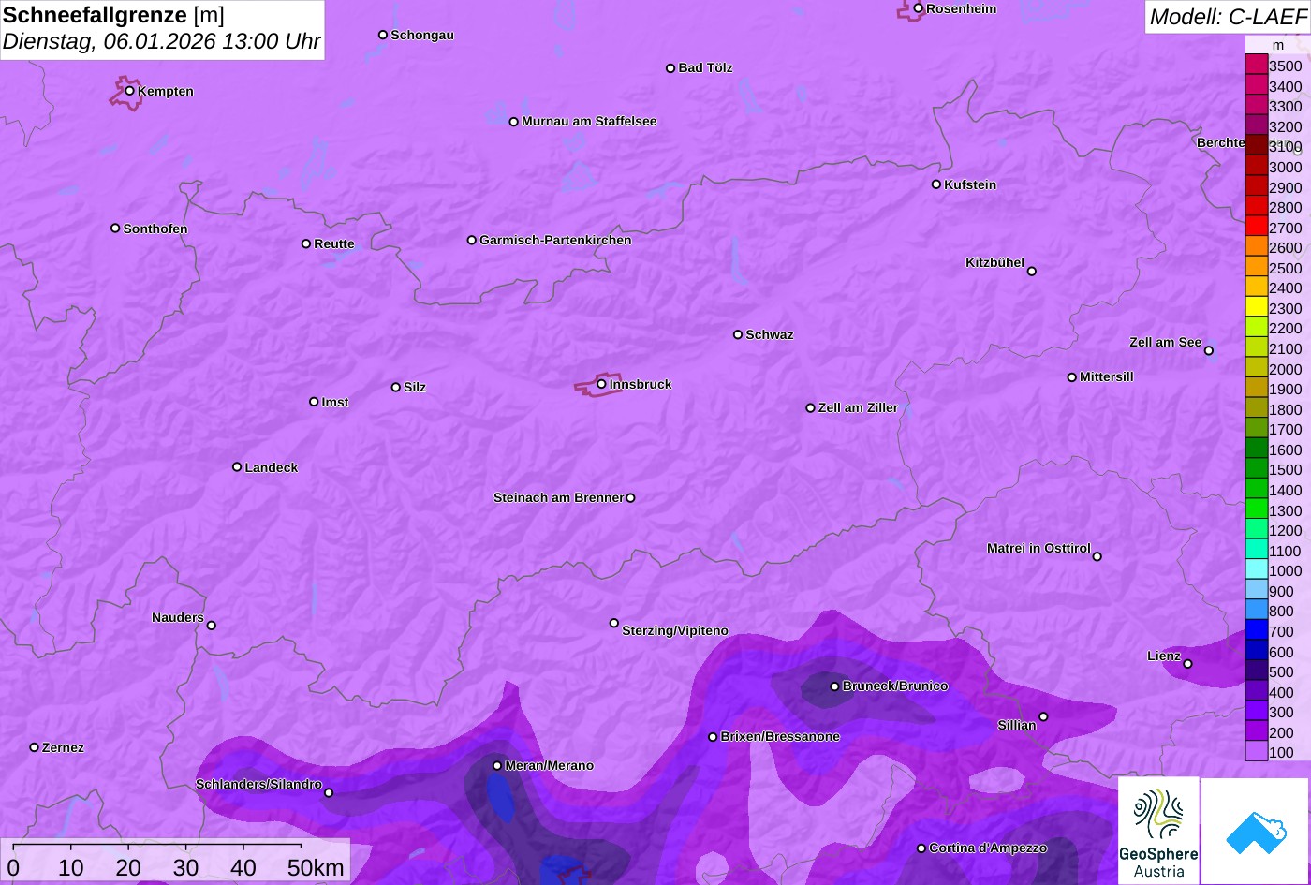This screenshot has height=885, width=1311.
Task: Click the Modell: C-LAEF label
Action: tap(1227, 17)
